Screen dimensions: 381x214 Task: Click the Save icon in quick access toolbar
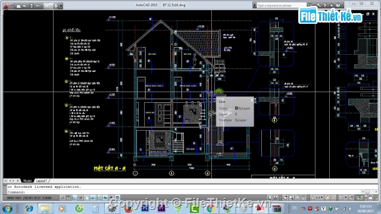click(x=32, y=6)
